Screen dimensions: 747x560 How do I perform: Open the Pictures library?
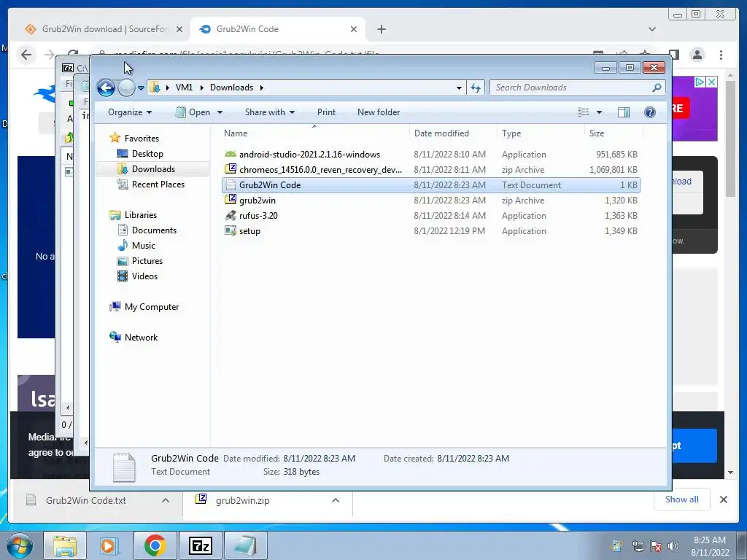147,261
